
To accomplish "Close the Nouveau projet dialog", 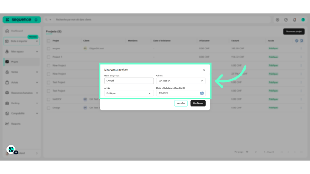I will 204,70.
